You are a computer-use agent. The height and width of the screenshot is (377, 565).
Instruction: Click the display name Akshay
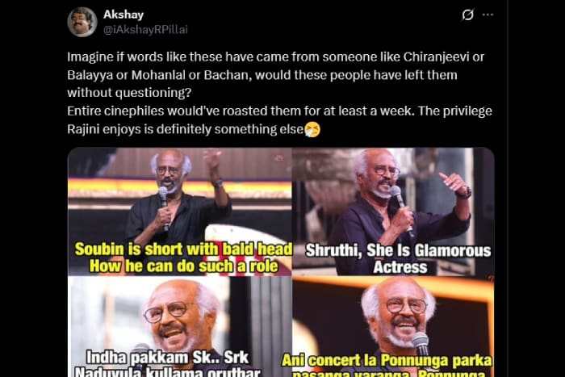pos(123,15)
